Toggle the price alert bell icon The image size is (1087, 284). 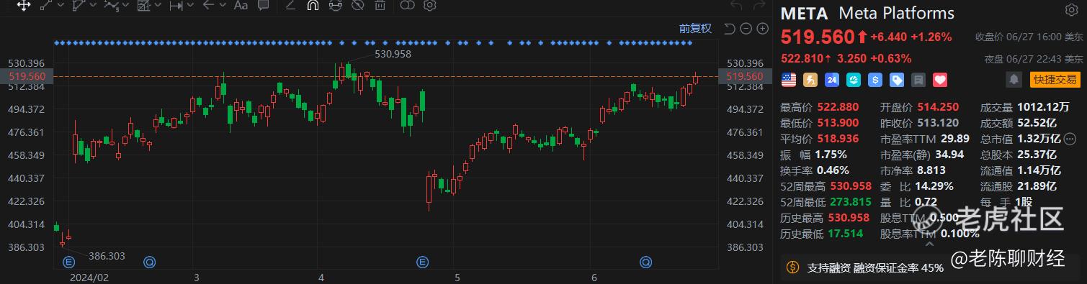point(1014,79)
